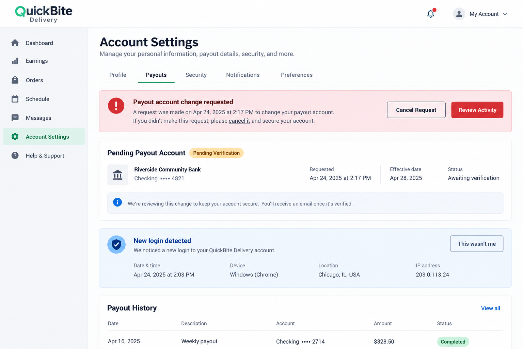
Task: Click login time 'Apr 24, 2025 at 2:03 PM'
Action: click(164, 275)
